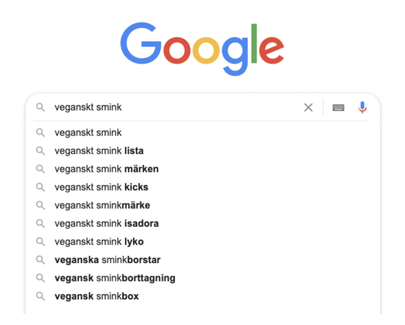405x325 pixels.
Task: Start voice search with microphone icon
Action: [x=362, y=107]
